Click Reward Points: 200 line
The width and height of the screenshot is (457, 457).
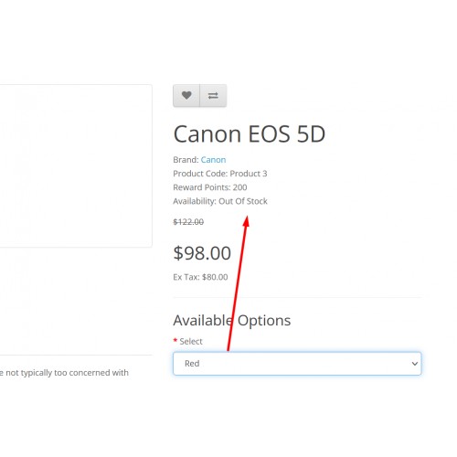click(210, 187)
